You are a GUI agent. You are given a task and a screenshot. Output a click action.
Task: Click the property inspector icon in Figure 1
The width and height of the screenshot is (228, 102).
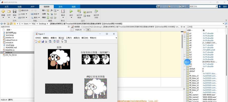tap(65, 42)
